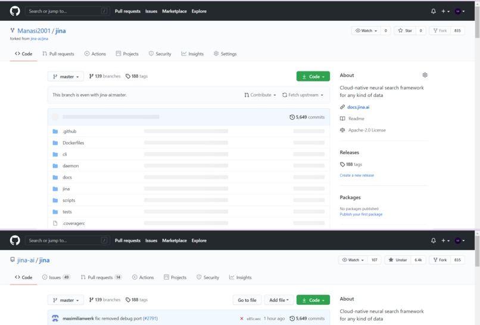Unstar the jina-ai/jina repository

click(398, 260)
